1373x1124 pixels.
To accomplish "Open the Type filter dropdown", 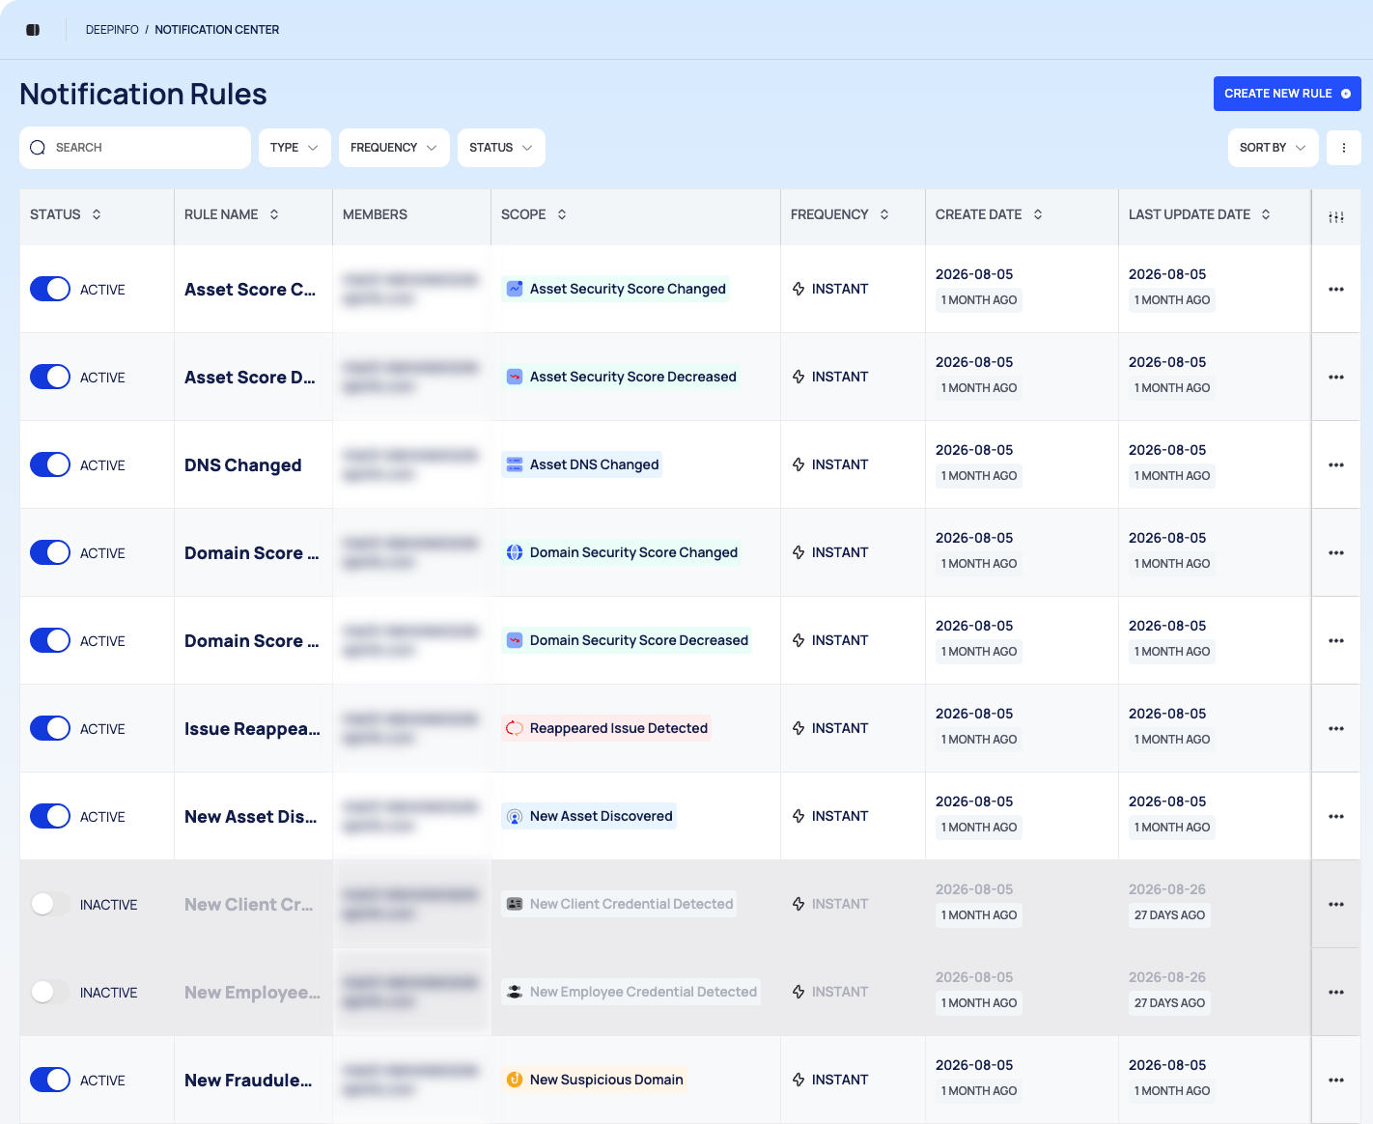I will pyautogui.click(x=294, y=148).
